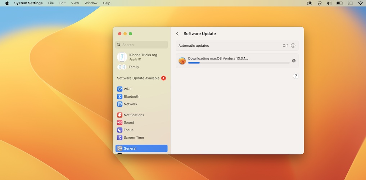The width and height of the screenshot is (366, 180).
Task: Click the display mirroring menu bar icon
Action: tap(351, 3)
